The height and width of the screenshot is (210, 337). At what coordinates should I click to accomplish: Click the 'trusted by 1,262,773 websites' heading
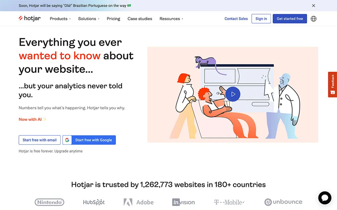point(168,184)
